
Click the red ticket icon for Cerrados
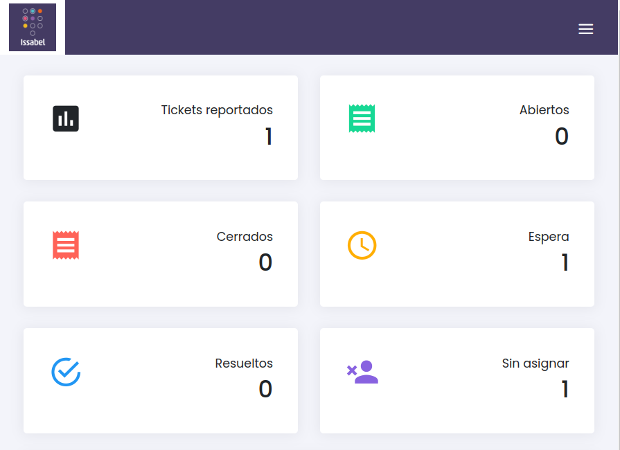[x=66, y=245]
